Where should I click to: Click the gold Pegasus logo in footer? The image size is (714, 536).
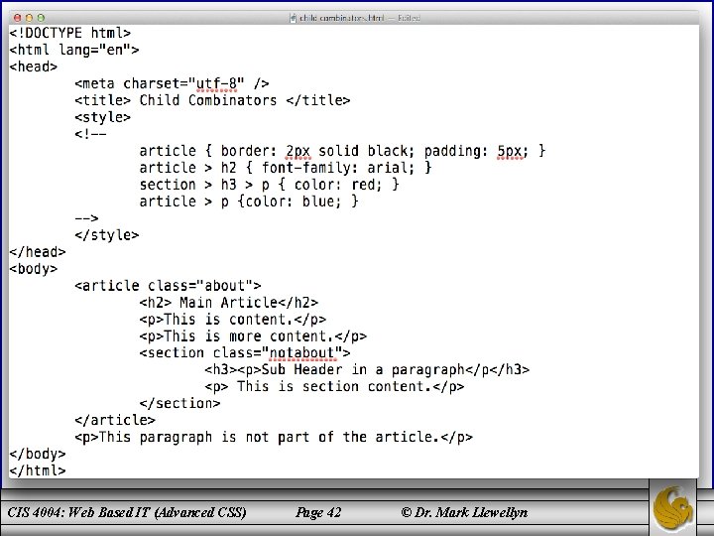coord(672,509)
